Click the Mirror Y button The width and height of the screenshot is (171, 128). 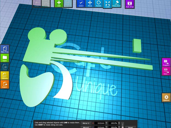tap(86, 127)
